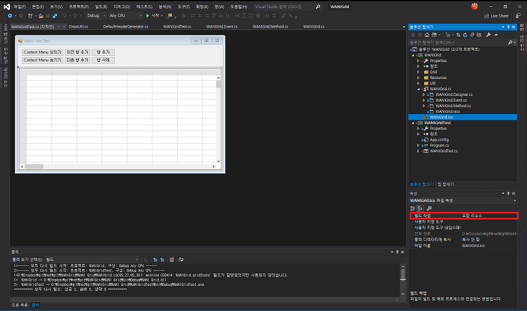Click the feedback icon beside Live Share
The height and width of the screenshot is (311, 527).
click(x=518, y=16)
